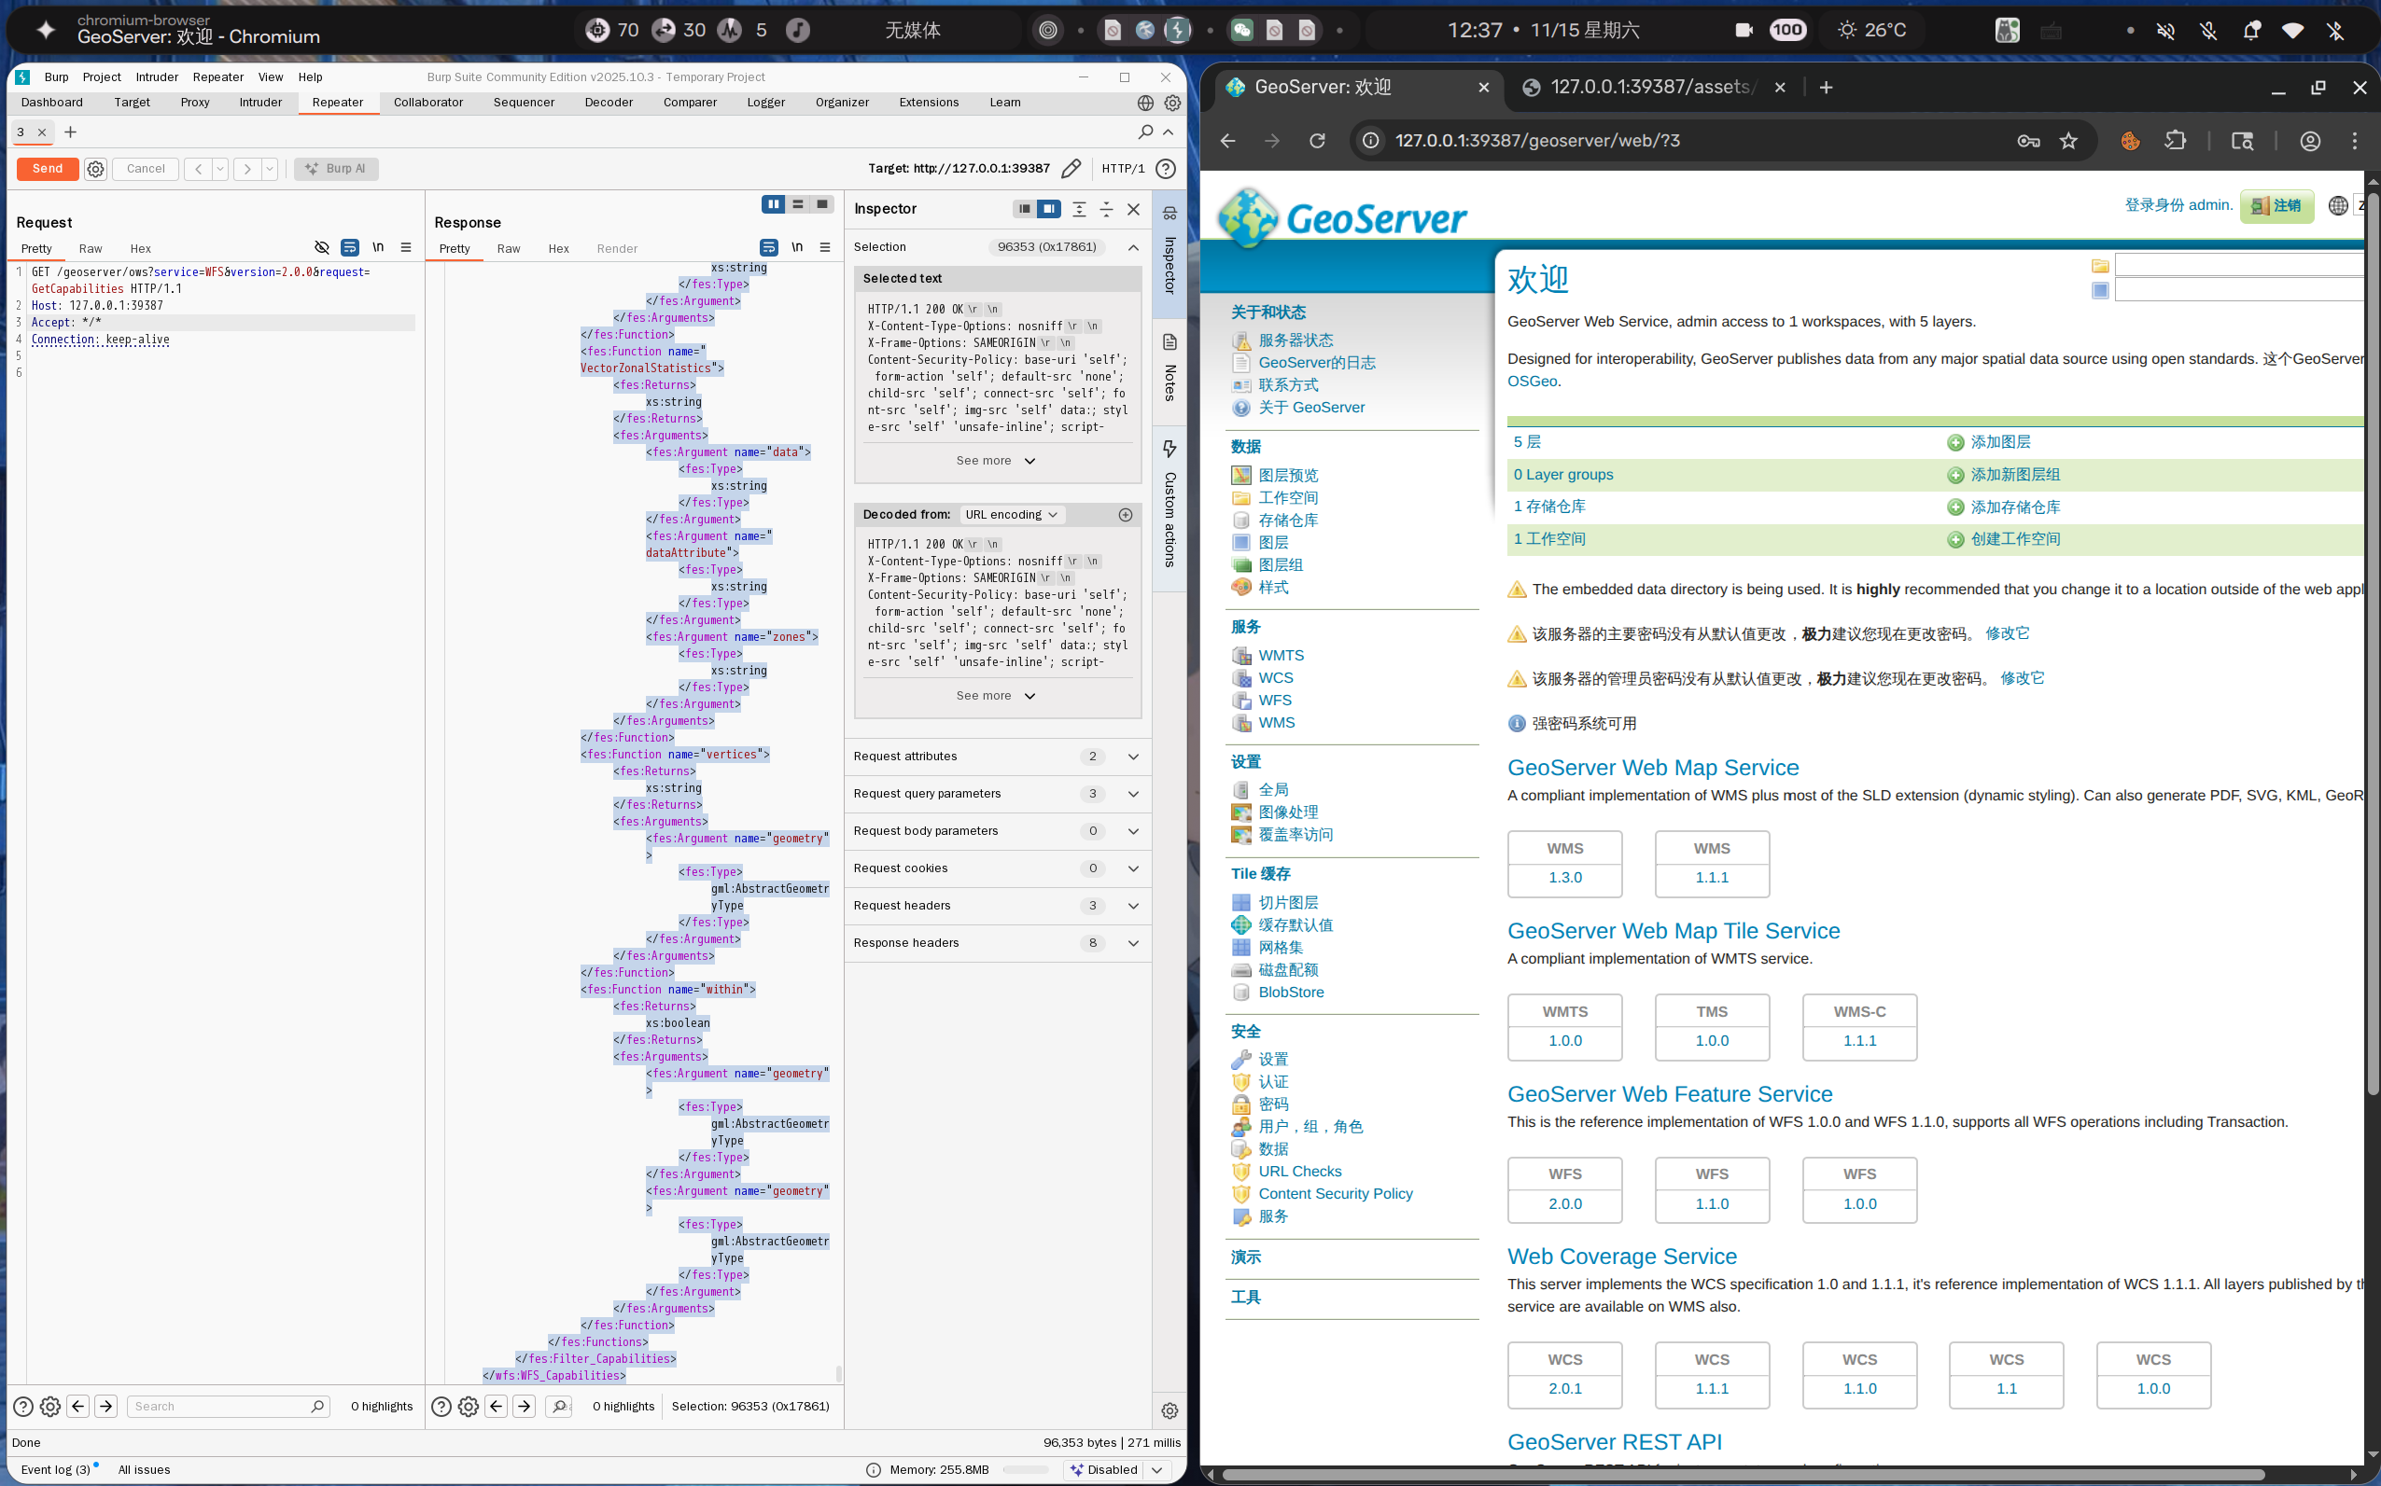Toggle line wrap icon in Response panel
This screenshot has height=1486, width=2381.
click(769, 248)
